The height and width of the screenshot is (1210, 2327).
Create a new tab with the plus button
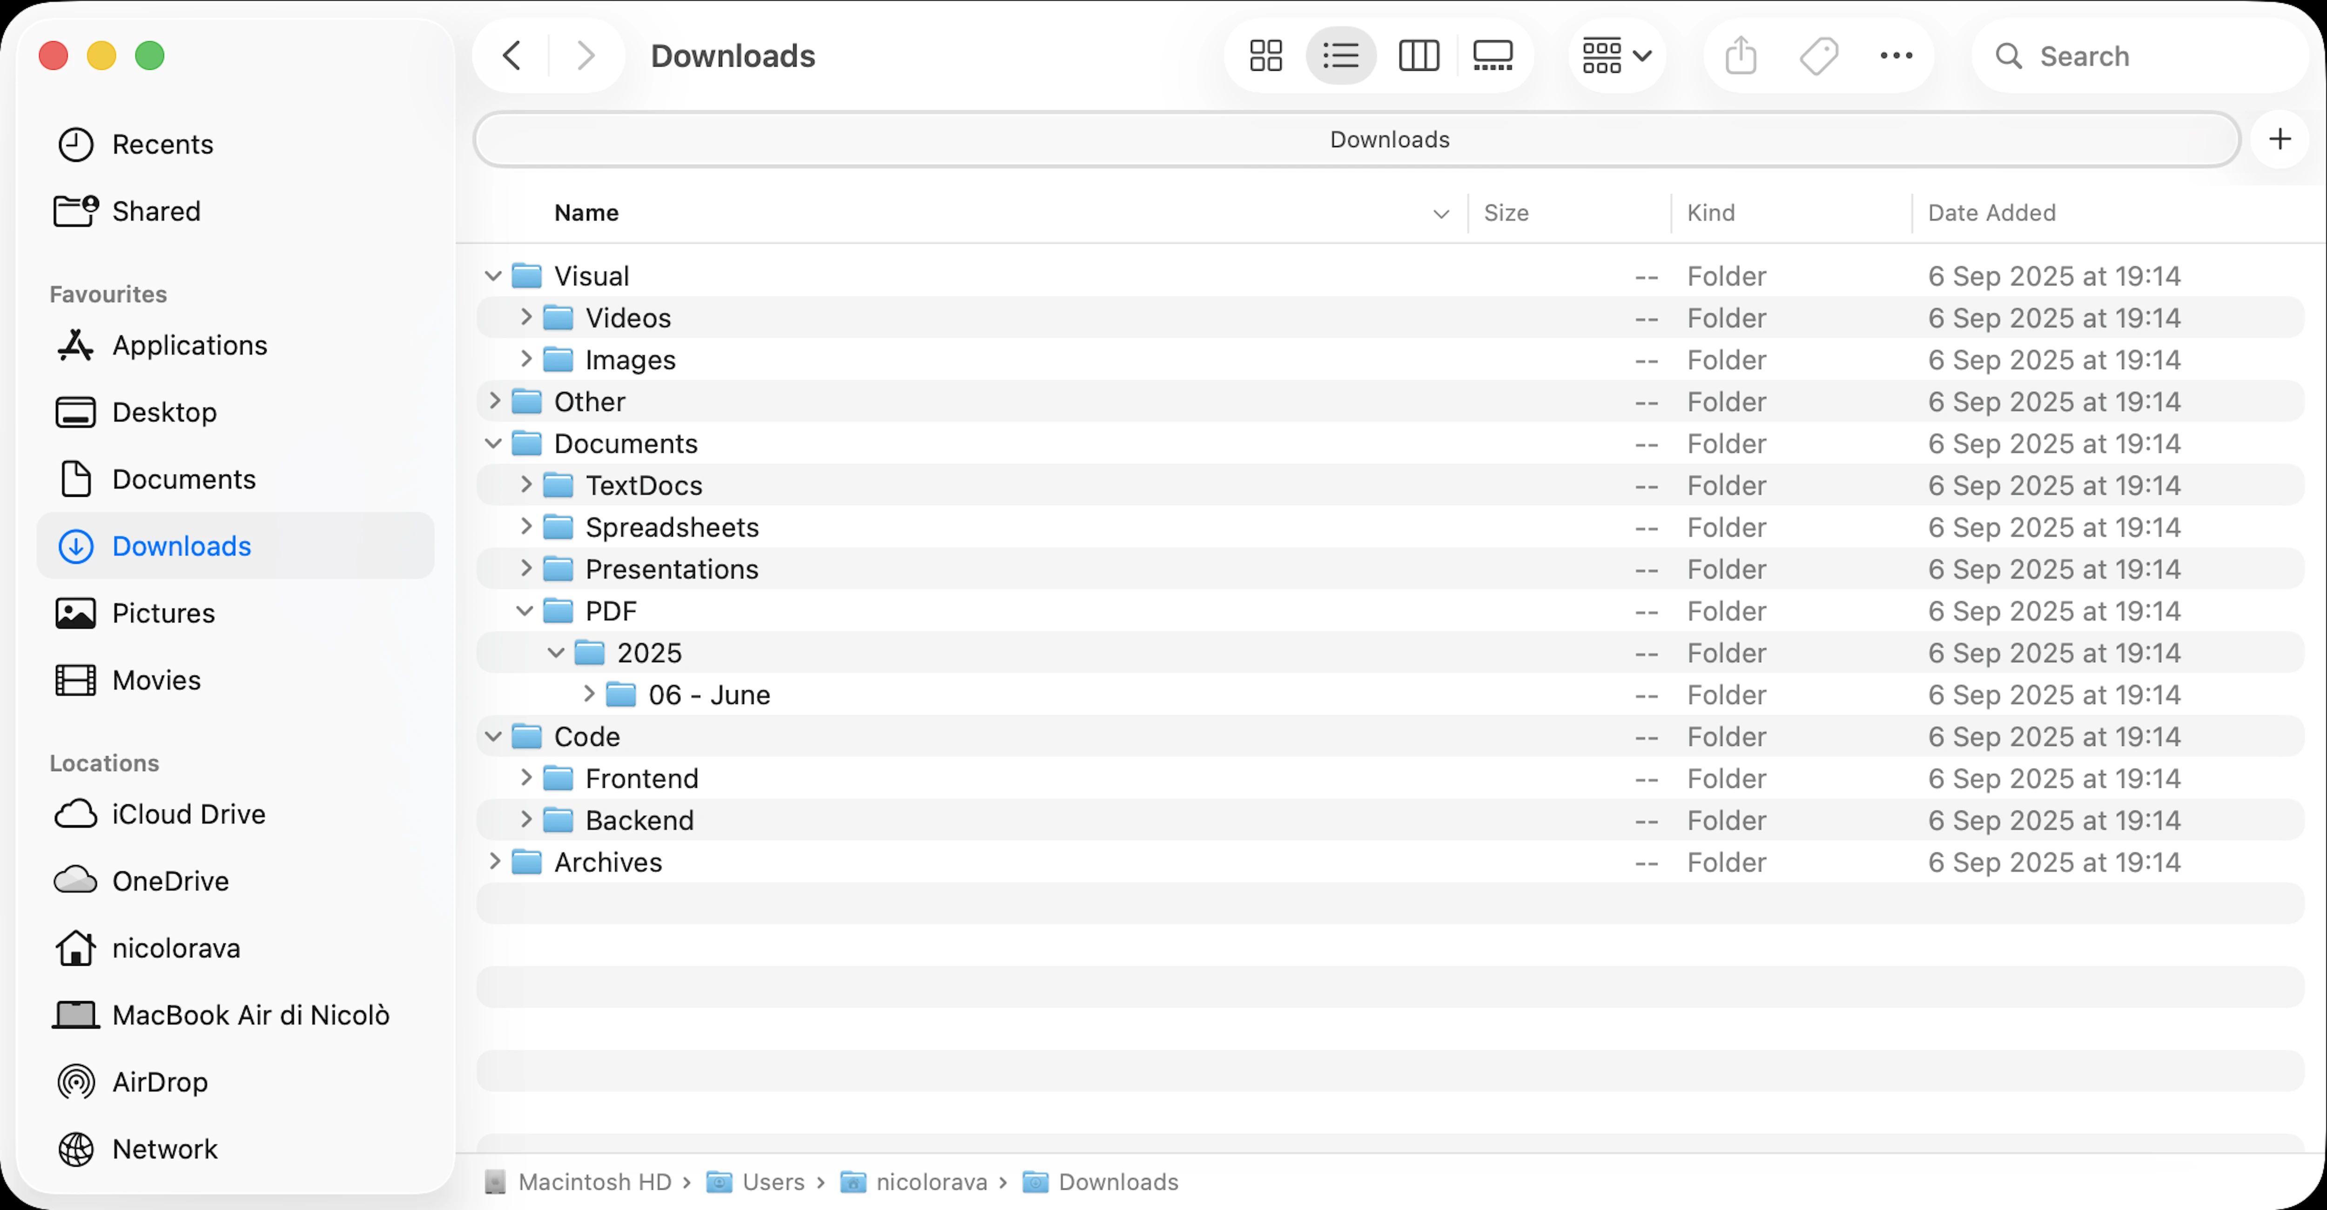coord(2280,138)
